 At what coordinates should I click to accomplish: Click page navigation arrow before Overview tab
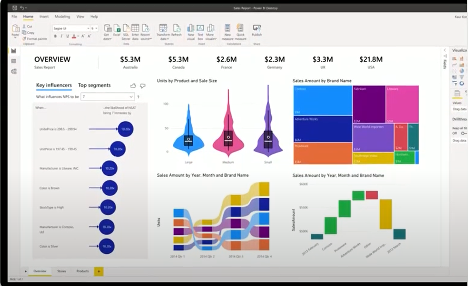26,271
